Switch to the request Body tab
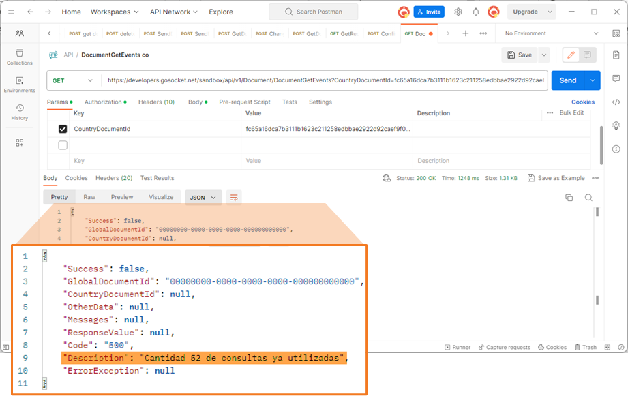 (198, 102)
